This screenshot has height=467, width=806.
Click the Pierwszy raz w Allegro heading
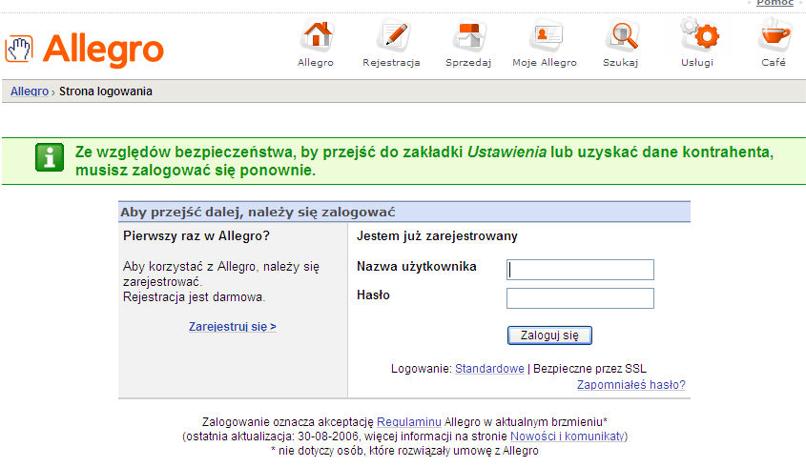pos(196,236)
